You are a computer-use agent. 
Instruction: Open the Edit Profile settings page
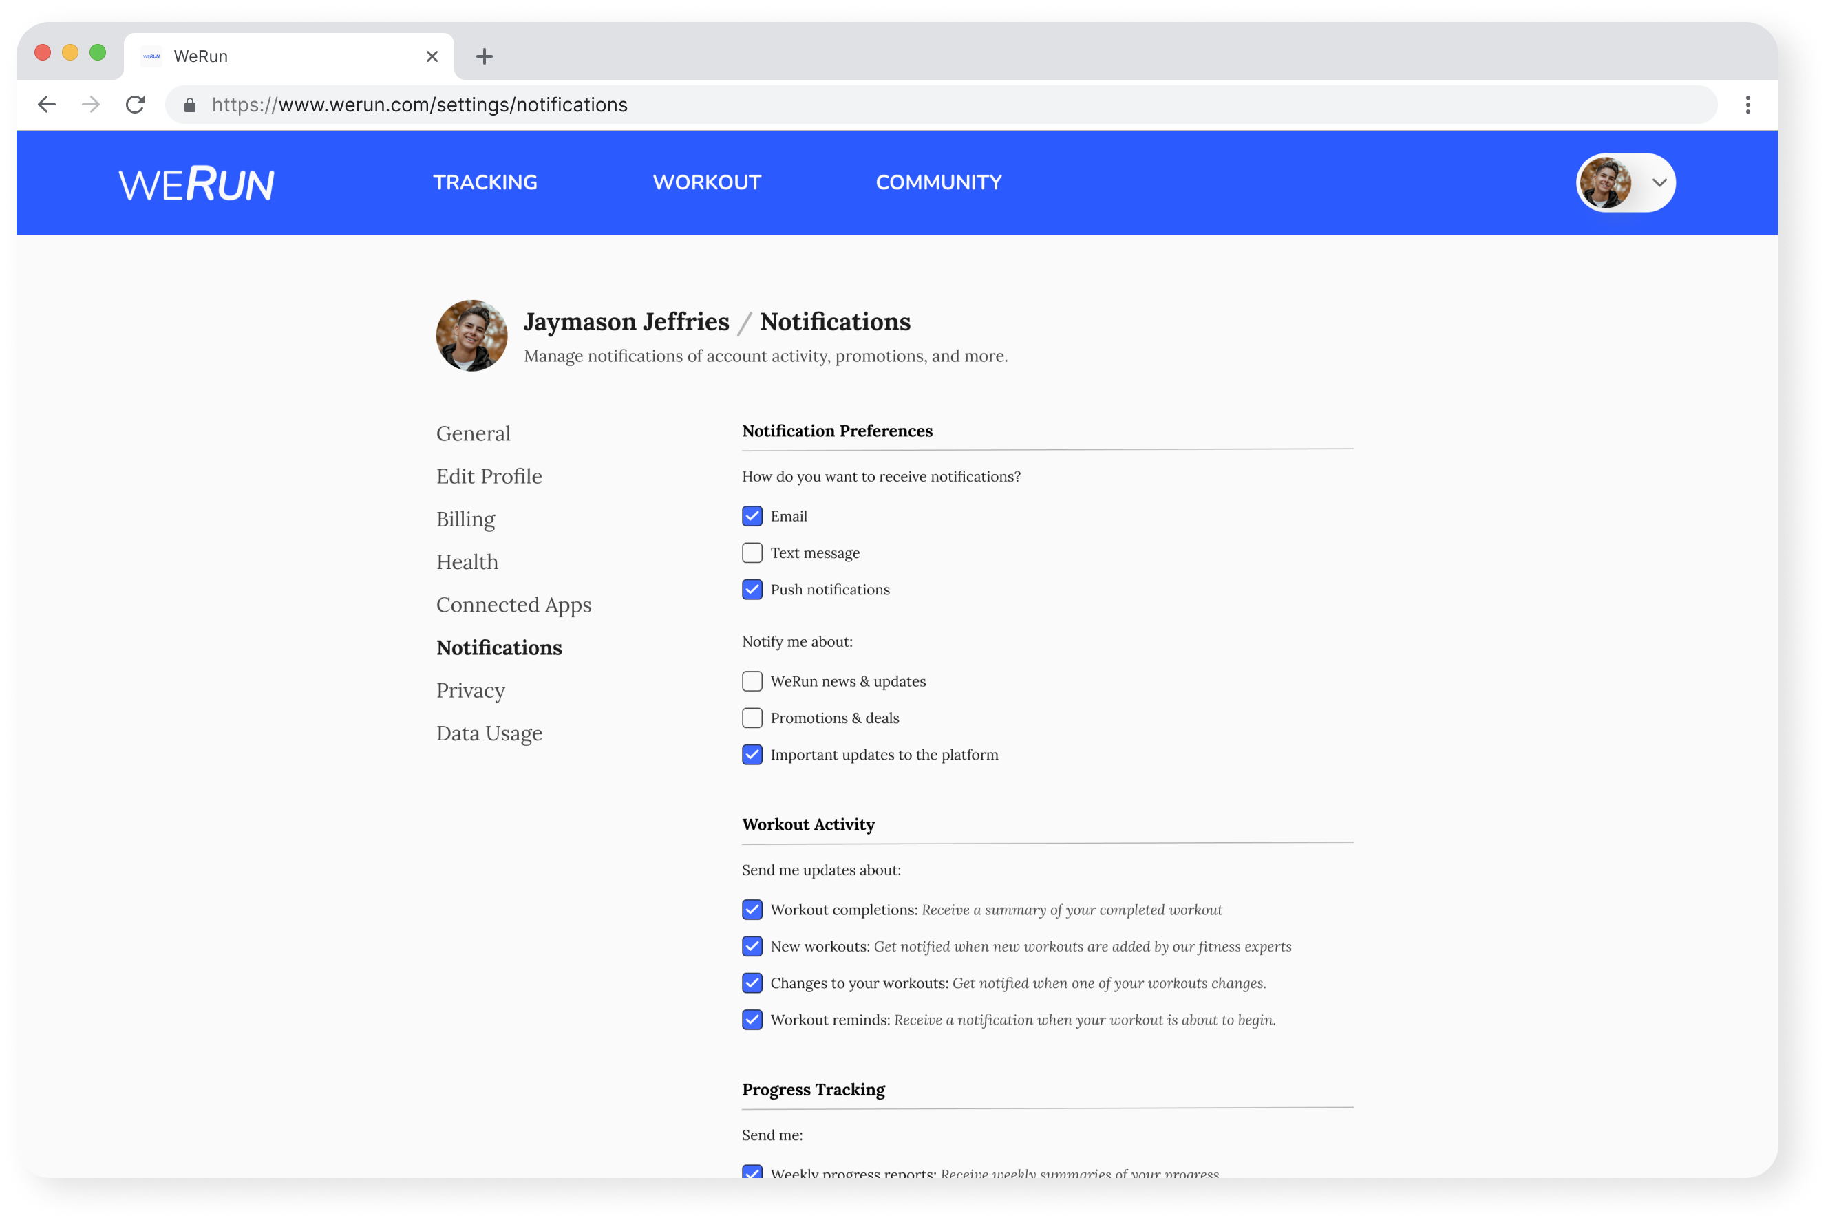(489, 475)
